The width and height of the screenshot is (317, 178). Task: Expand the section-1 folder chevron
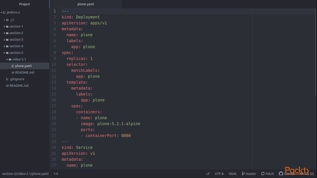tap(4, 26)
